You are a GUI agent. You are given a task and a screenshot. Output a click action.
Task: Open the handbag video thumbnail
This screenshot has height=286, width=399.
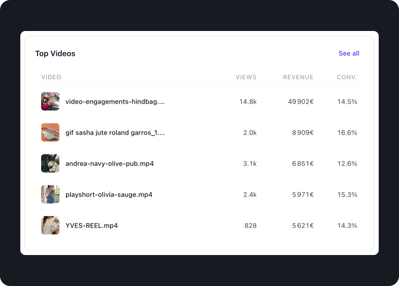50,102
